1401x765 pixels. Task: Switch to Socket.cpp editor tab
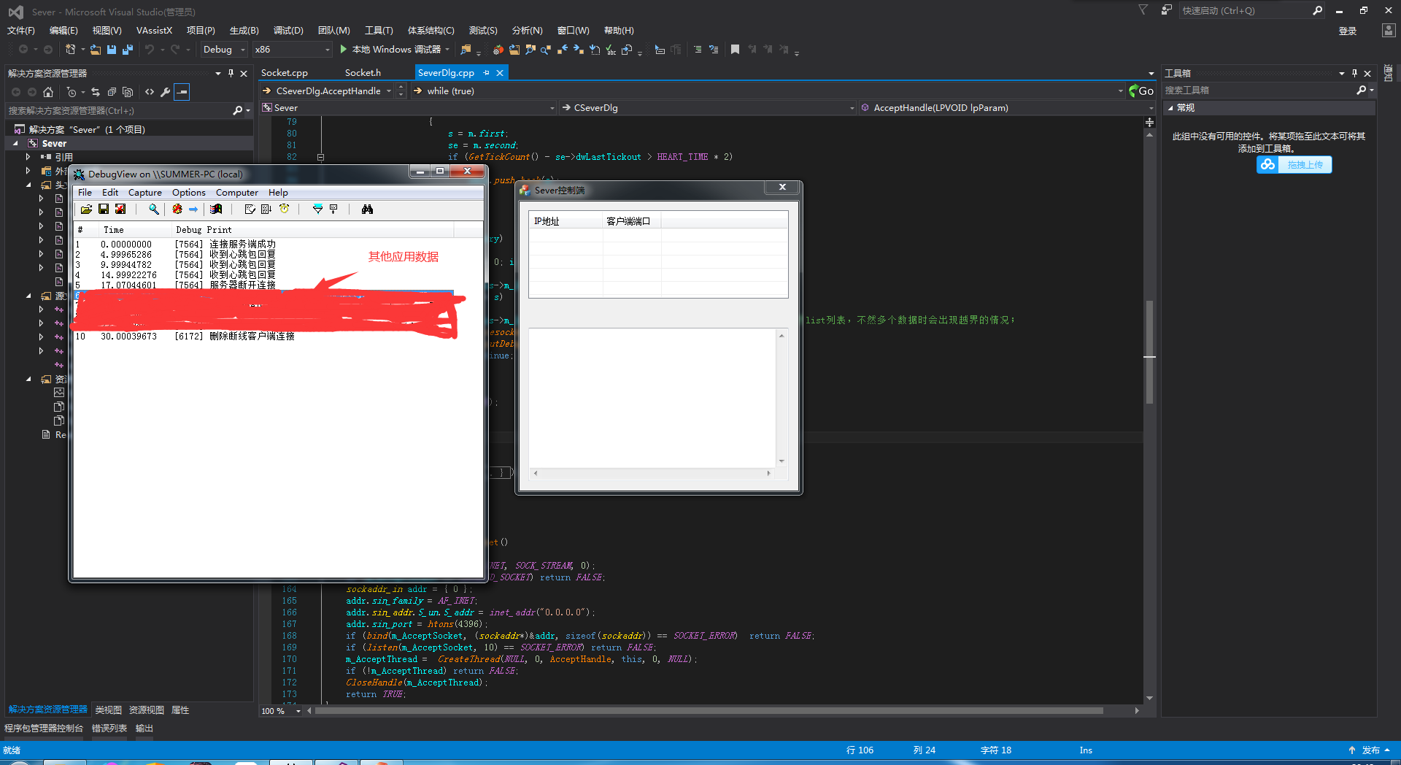(284, 73)
